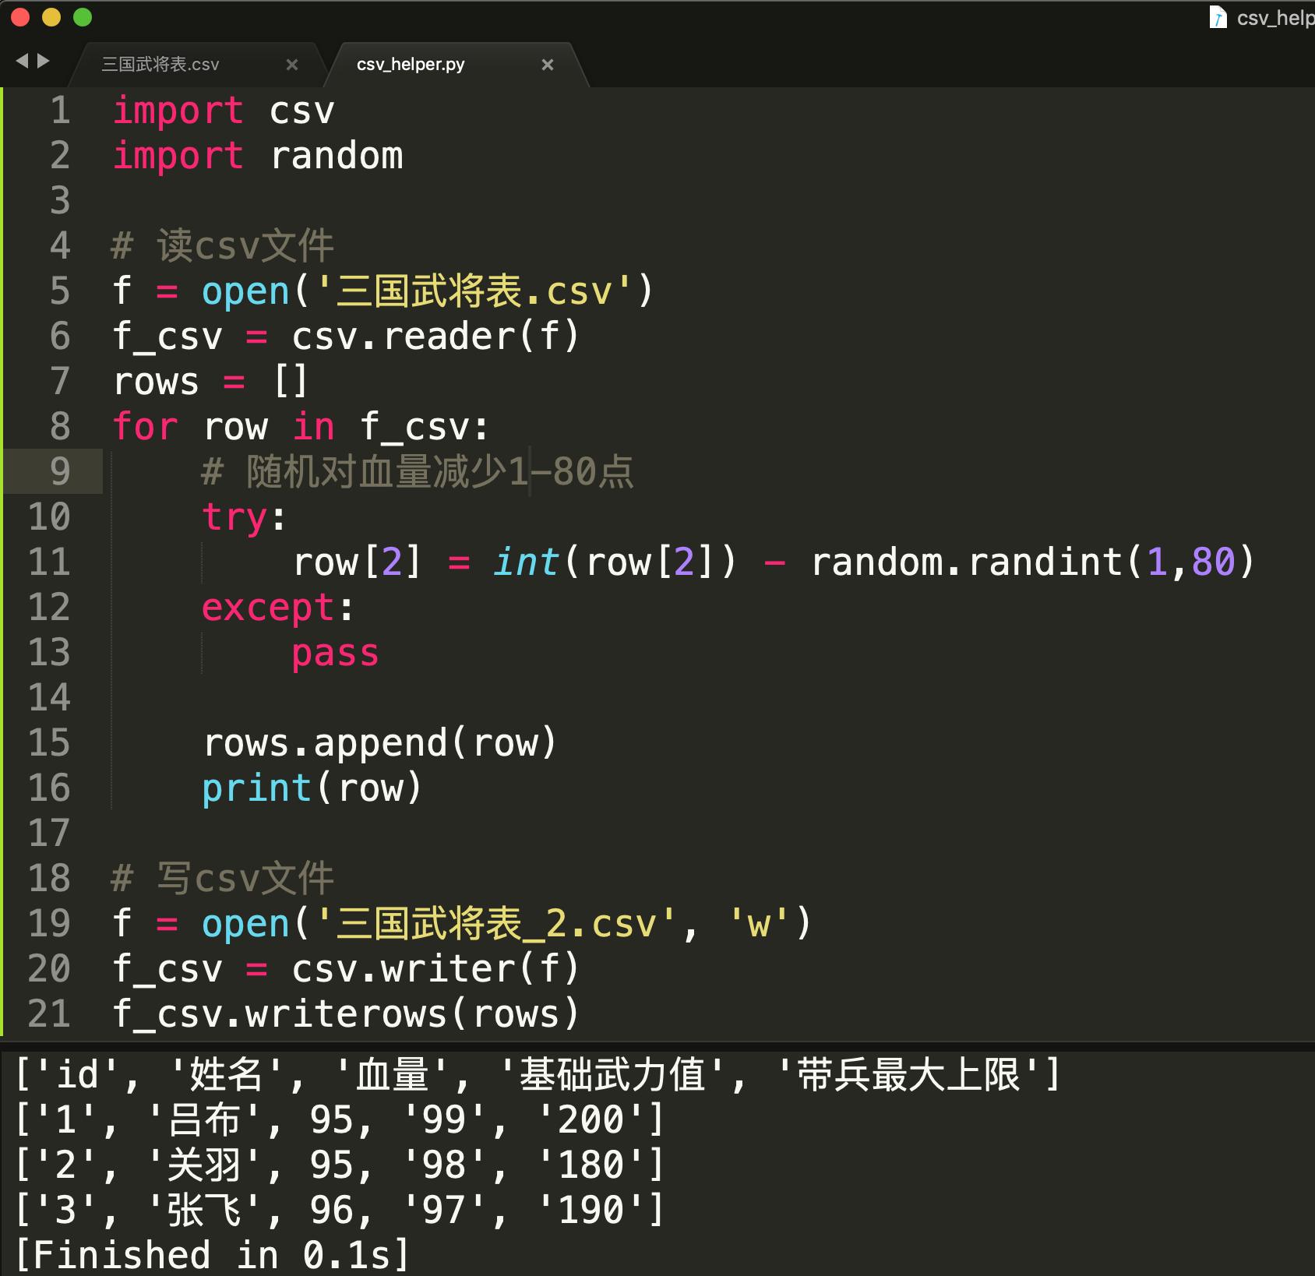The height and width of the screenshot is (1276, 1315).
Task: Select the csv_helper.py tab
Action: [411, 65]
